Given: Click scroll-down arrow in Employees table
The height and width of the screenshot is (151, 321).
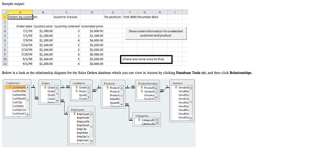Looking at the screenshot, I should 91,141.
